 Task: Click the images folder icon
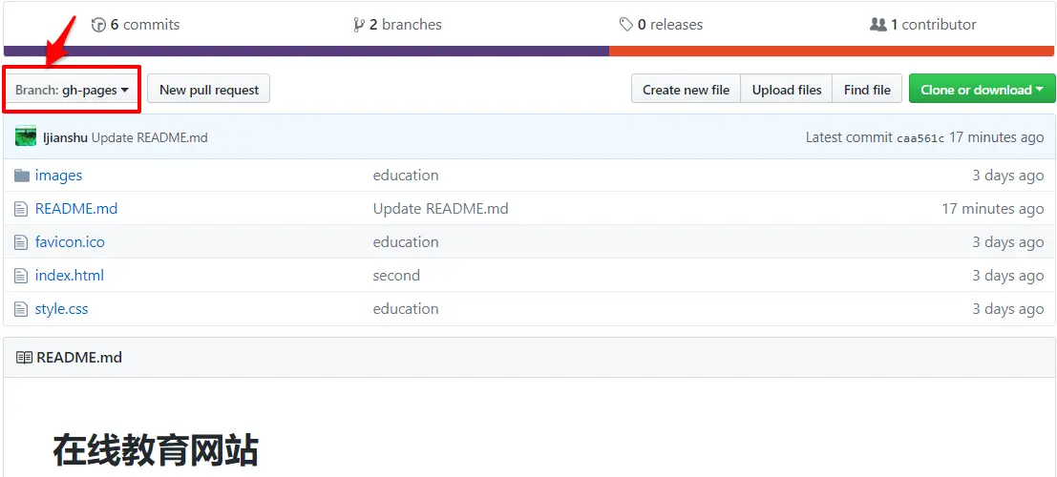pos(22,176)
